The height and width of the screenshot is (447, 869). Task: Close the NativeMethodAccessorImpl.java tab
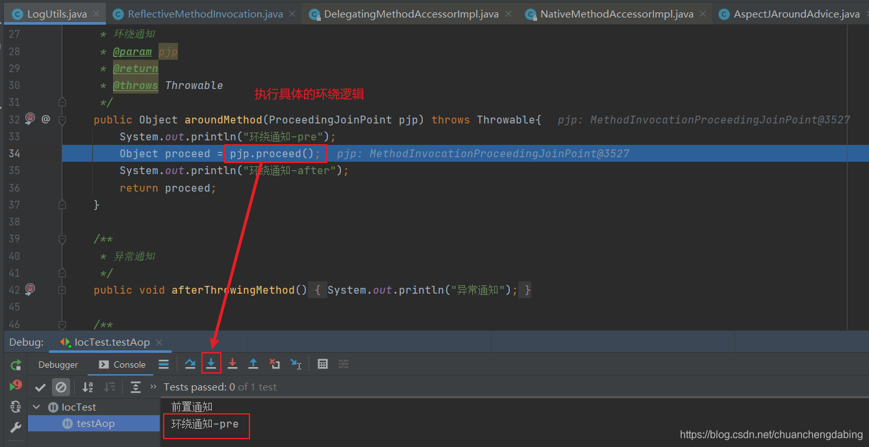pyautogui.click(x=703, y=14)
